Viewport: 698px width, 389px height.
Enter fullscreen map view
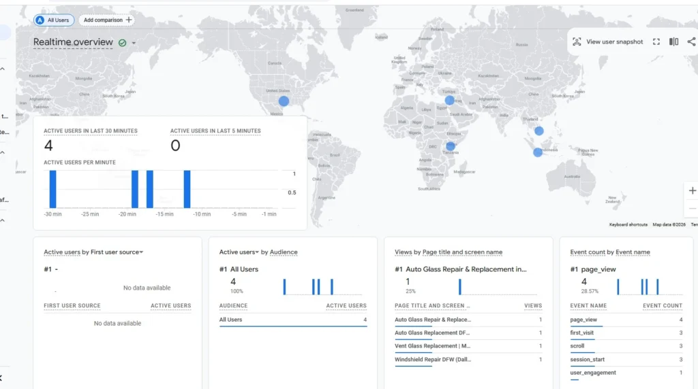pos(656,41)
